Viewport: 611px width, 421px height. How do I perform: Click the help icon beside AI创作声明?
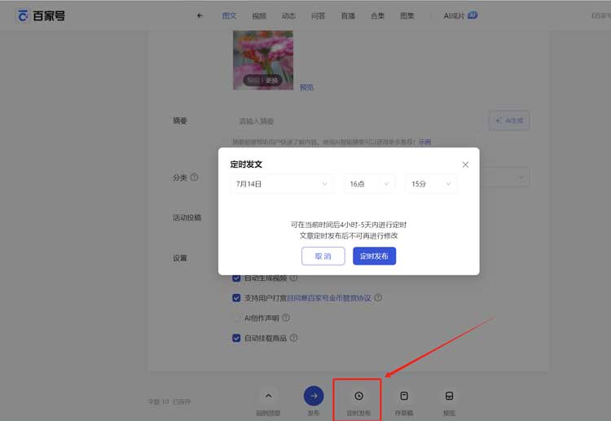click(286, 318)
